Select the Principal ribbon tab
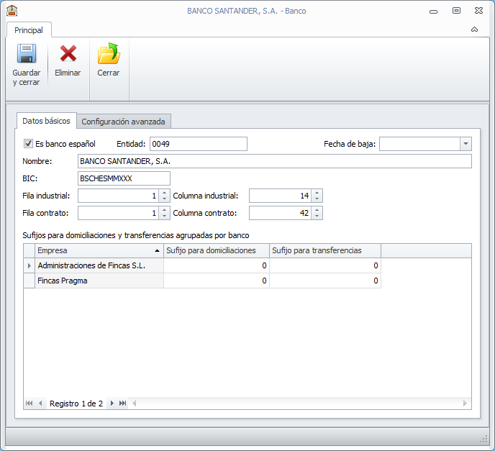The image size is (495, 451). click(29, 30)
